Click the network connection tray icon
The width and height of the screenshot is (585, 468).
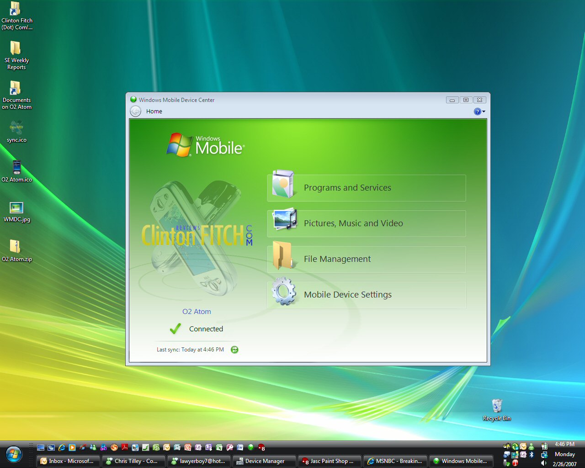coord(544,455)
